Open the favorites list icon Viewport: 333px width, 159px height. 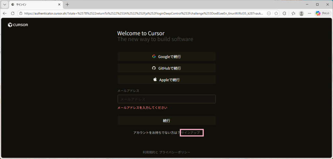point(293,13)
